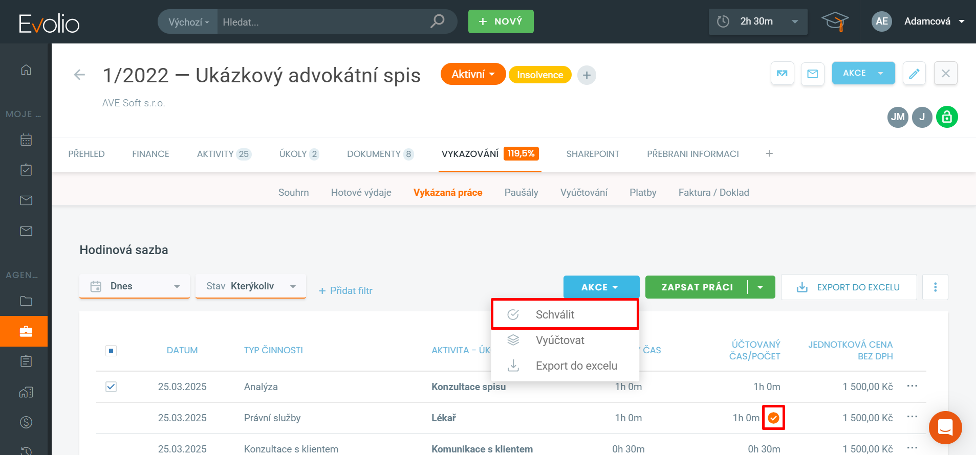The image size is (976, 455).
Task: Click the ZAPSAT PRÁCI button
Action: point(697,287)
